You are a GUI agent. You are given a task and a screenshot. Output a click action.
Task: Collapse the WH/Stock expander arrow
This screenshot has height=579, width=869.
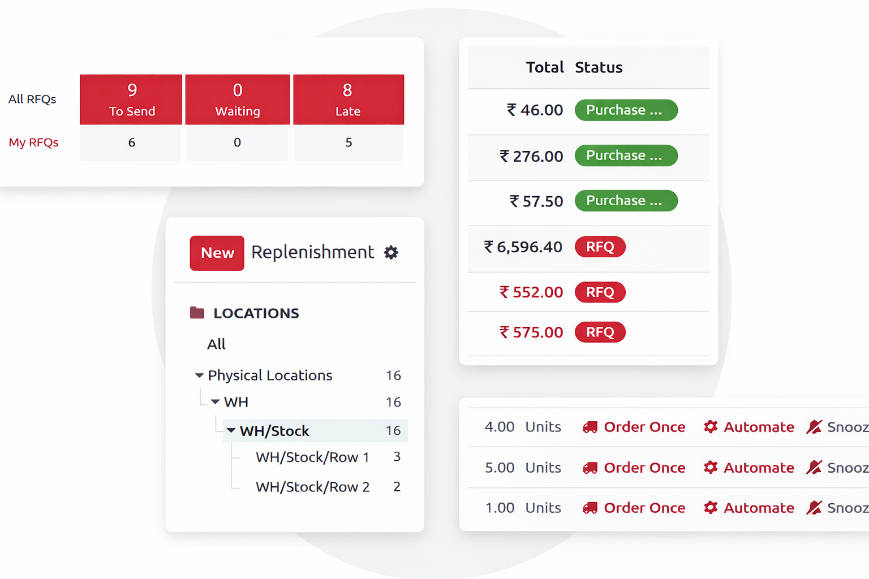coord(231,431)
